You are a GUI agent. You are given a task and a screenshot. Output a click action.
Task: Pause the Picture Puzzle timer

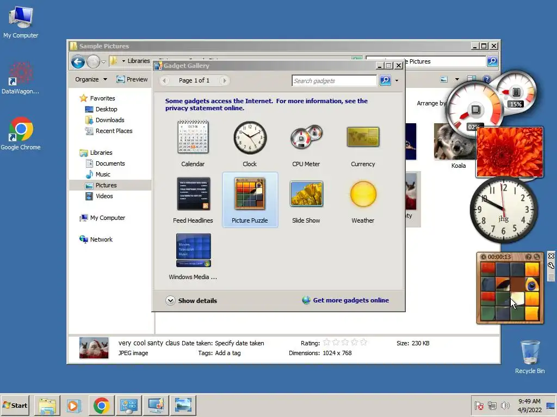(484, 257)
